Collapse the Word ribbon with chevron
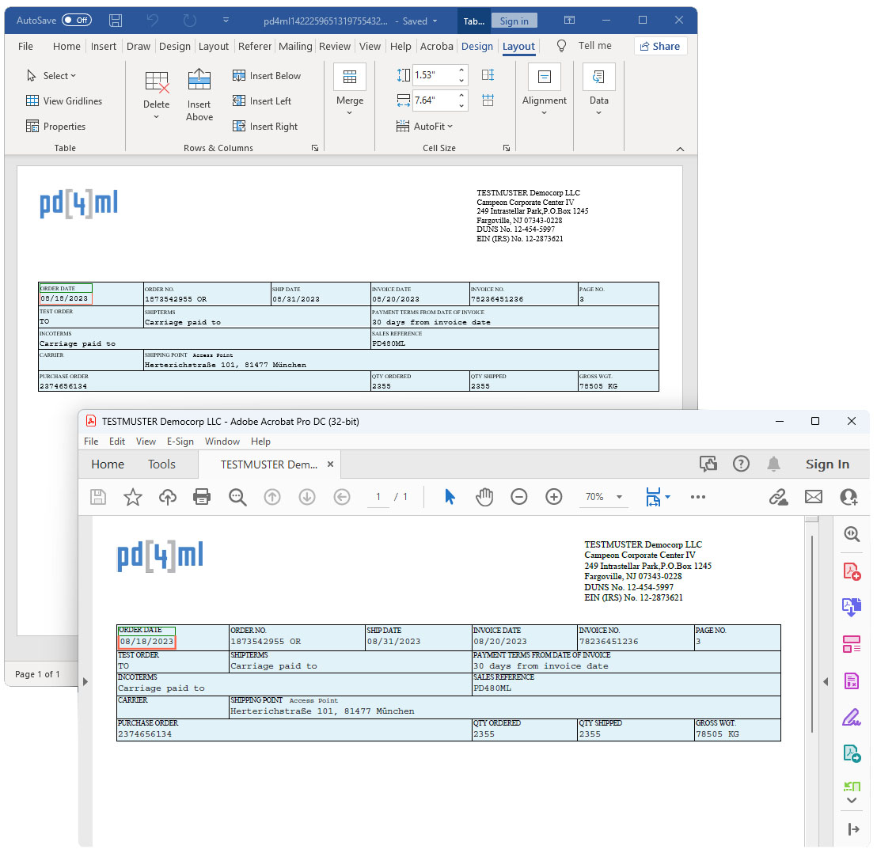The width and height of the screenshot is (877, 853). 680,149
